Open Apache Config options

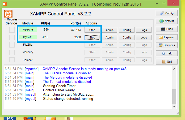(127, 30)
